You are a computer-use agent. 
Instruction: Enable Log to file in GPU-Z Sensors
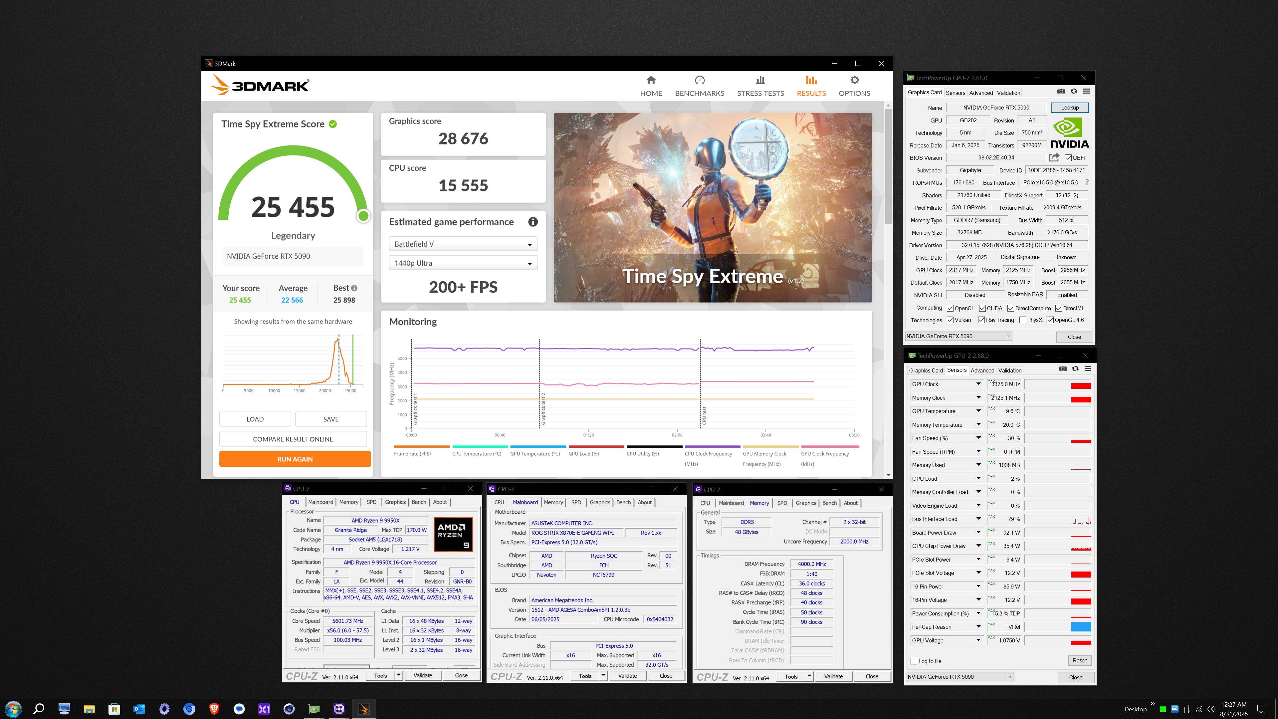tap(914, 661)
